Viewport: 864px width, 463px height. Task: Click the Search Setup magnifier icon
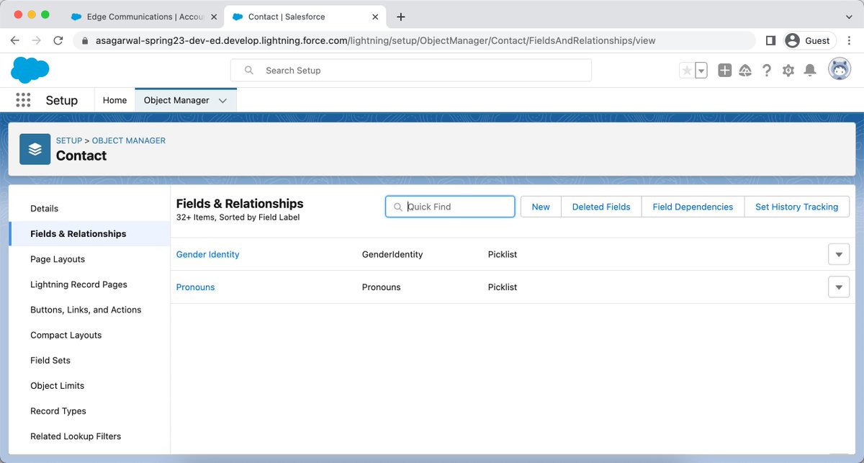pos(249,71)
